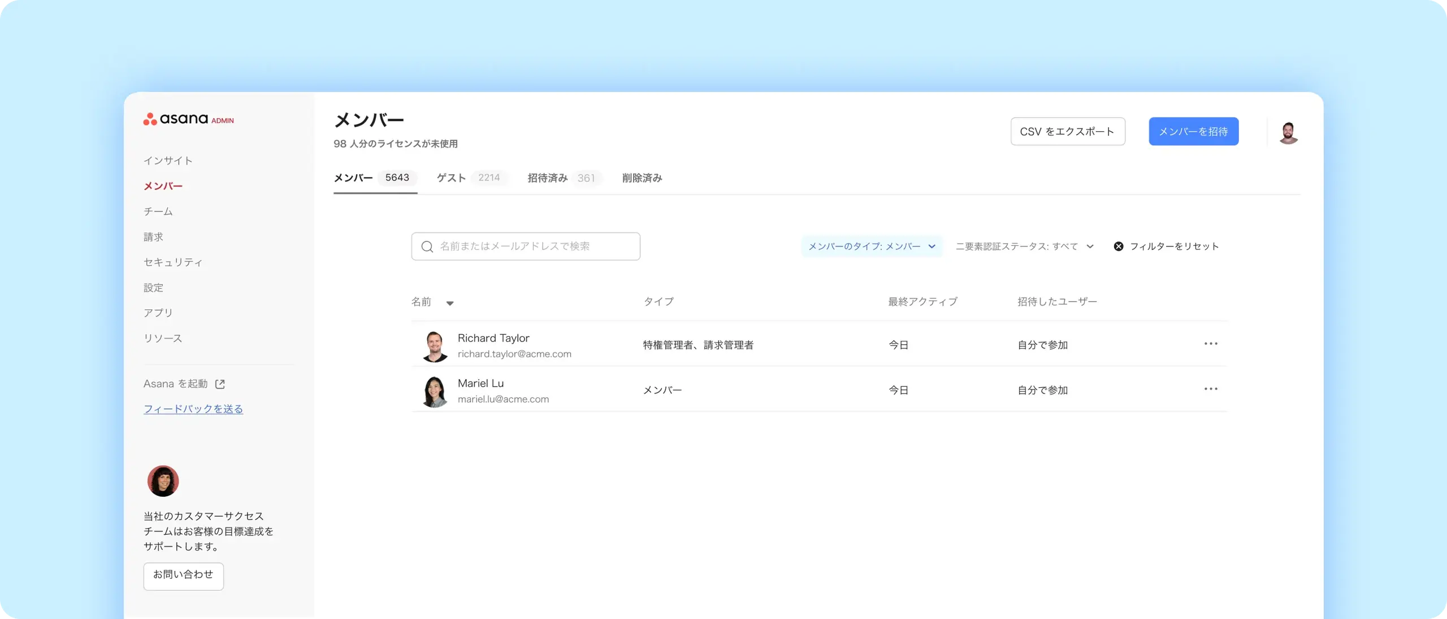Click the name Richard Taylor

493,338
